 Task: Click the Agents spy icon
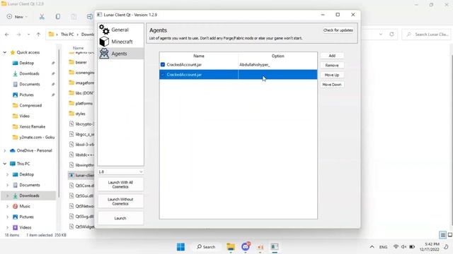(104, 54)
